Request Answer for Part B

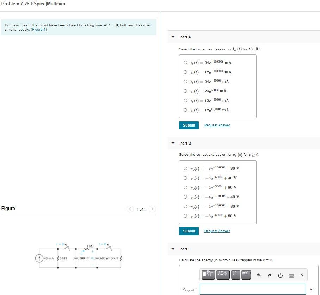point(217,231)
